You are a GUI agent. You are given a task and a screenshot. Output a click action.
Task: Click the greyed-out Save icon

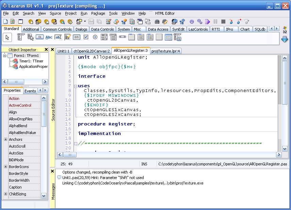(91, 21)
